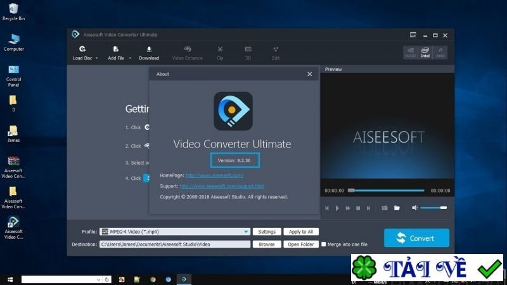The image size is (507, 285).
Task: Click the Download toolbar icon
Action: click(149, 49)
